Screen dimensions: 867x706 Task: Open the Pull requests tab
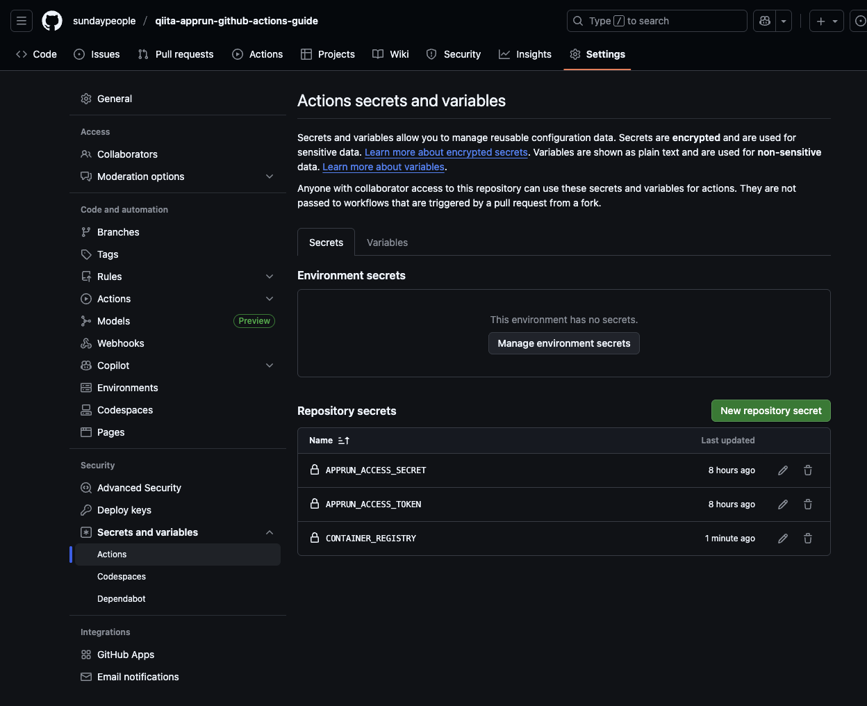(176, 54)
